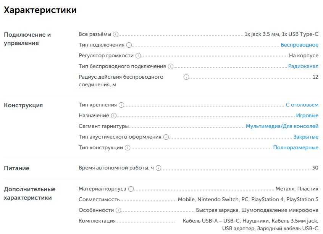This screenshot has height=234, width=323.
Task: Click the Характеристики heading
Action: [40, 10]
